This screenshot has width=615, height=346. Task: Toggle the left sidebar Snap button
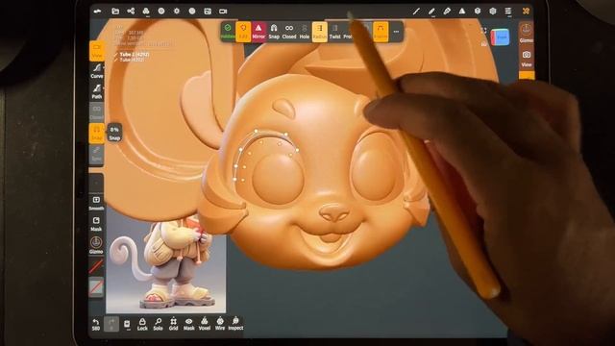click(97, 134)
